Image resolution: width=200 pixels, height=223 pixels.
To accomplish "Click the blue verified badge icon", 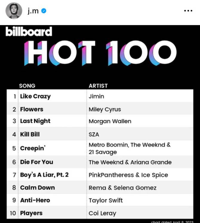I will click(44, 11).
